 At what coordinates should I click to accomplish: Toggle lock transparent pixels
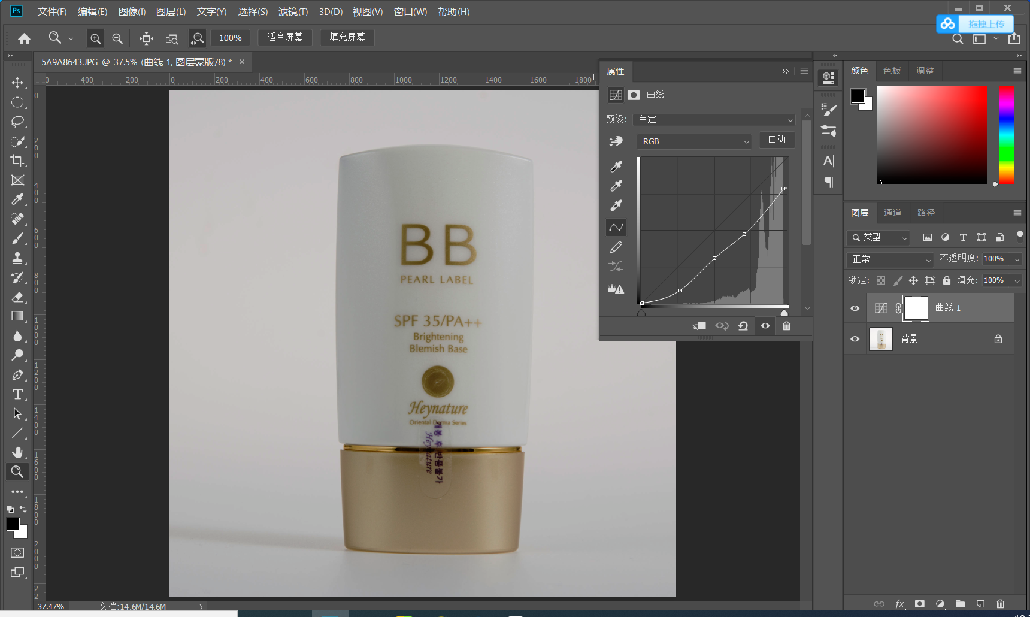click(881, 280)
